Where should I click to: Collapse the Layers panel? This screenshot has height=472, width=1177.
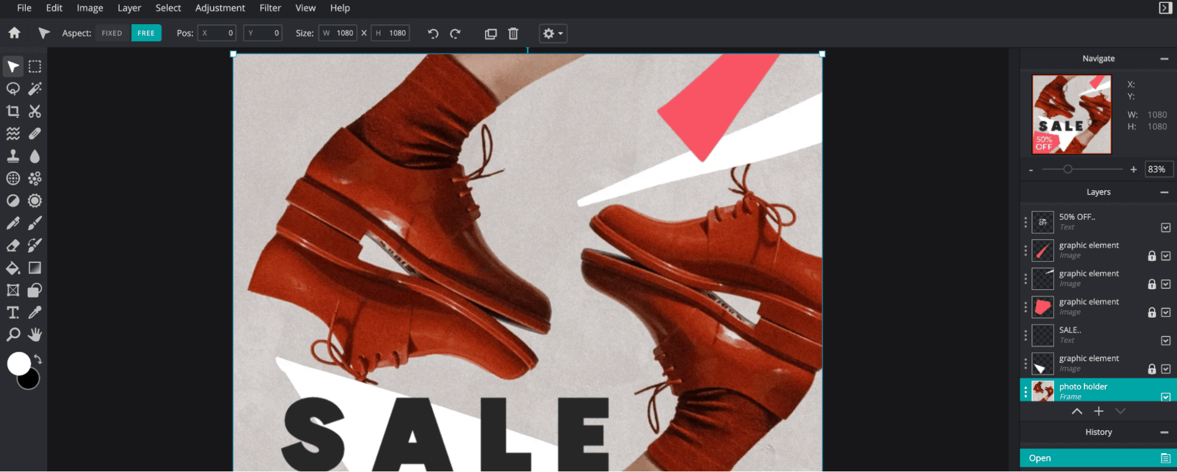[1164, 192]
